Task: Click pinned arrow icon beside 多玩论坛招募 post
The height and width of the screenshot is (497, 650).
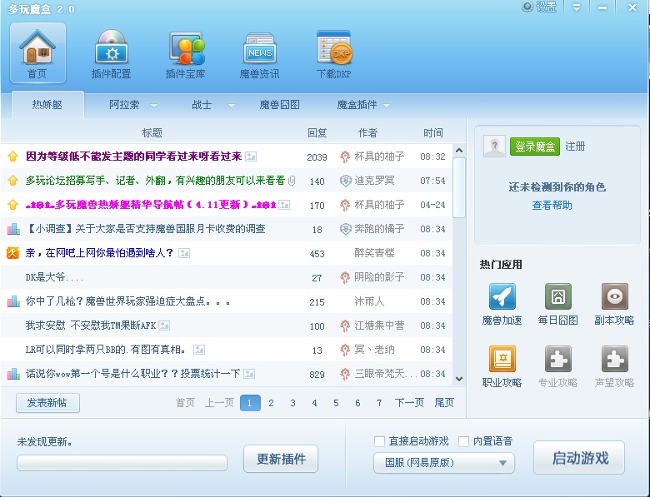Action: tap(12, 180)
